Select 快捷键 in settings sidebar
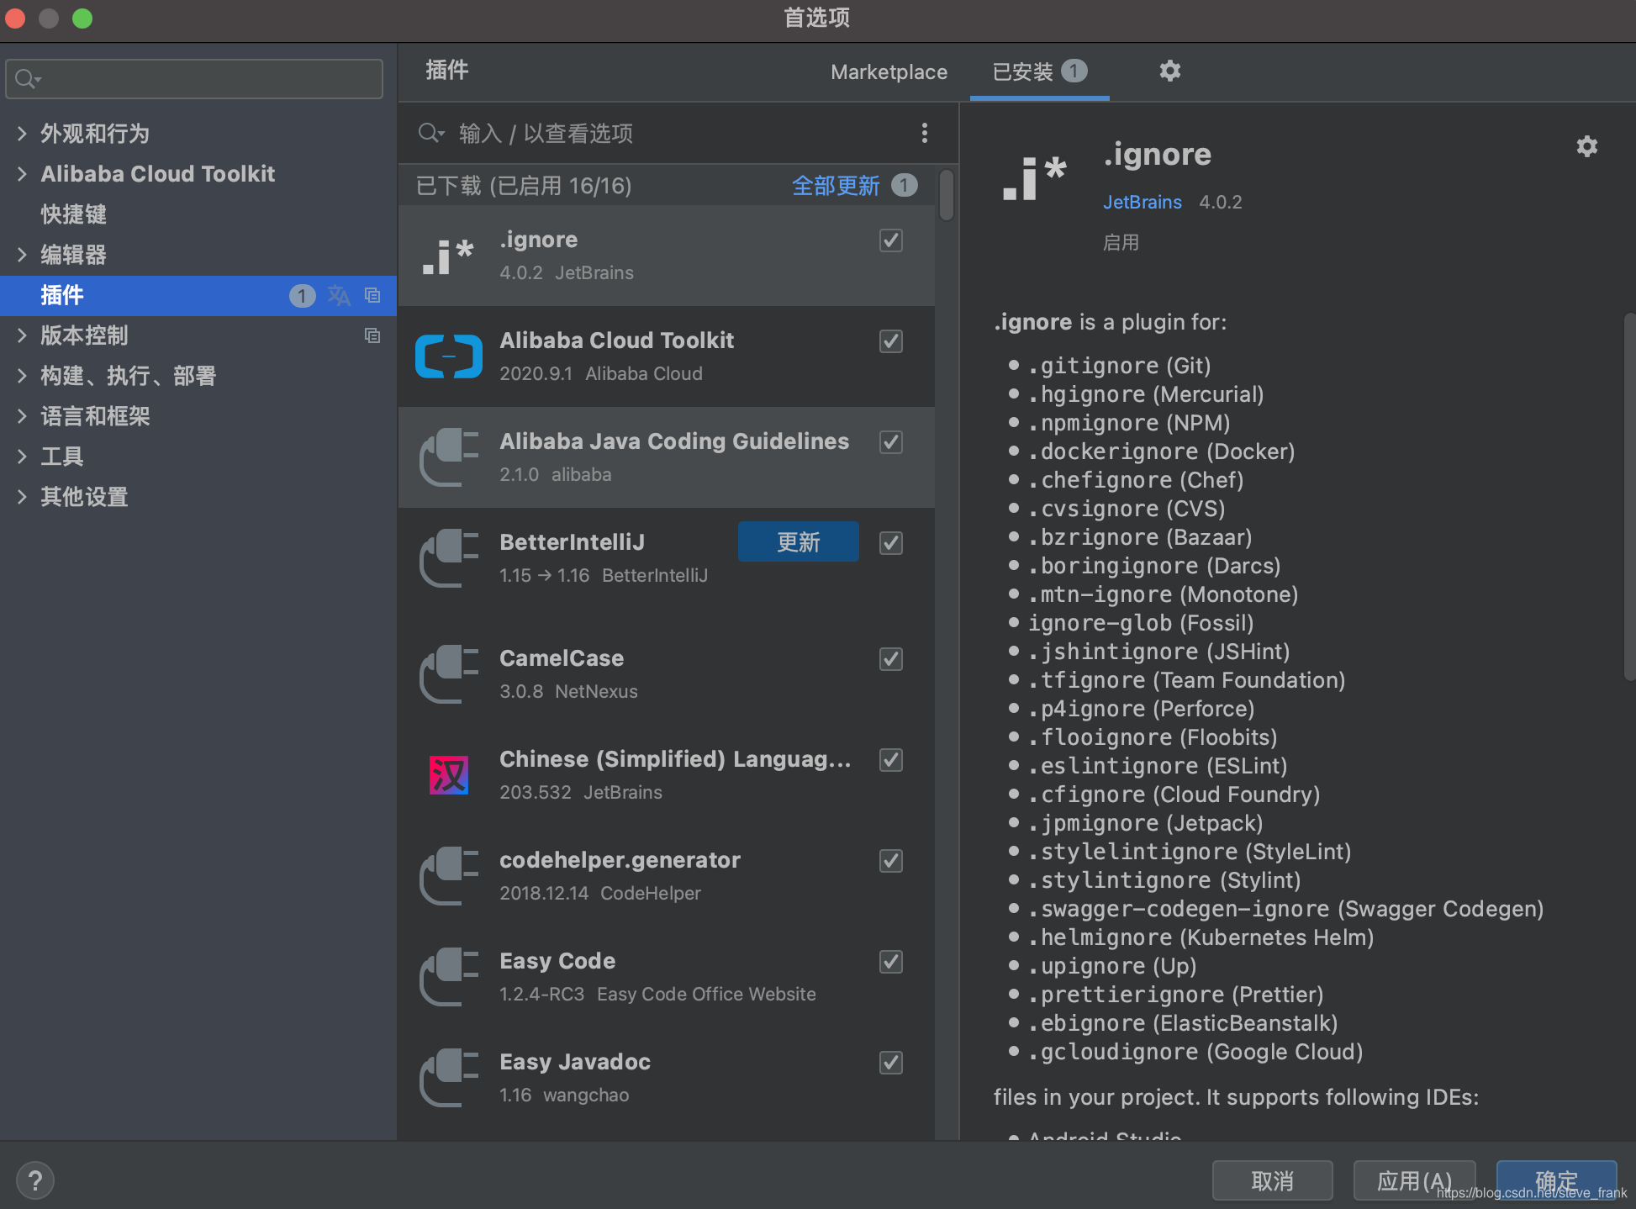 [x=73, y=214]
